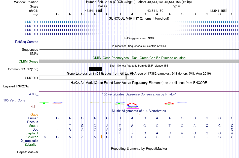Click Human Feb. 2009 (GRCh37/hg19) text
This screenshot has width=239, height=158.
111,2
